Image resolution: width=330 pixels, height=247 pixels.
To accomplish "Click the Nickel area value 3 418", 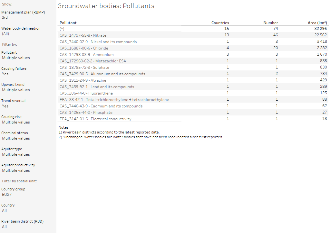I will click(x=322, y=41).
